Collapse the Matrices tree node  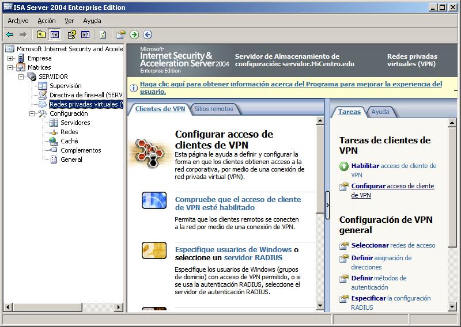[10, 67]
